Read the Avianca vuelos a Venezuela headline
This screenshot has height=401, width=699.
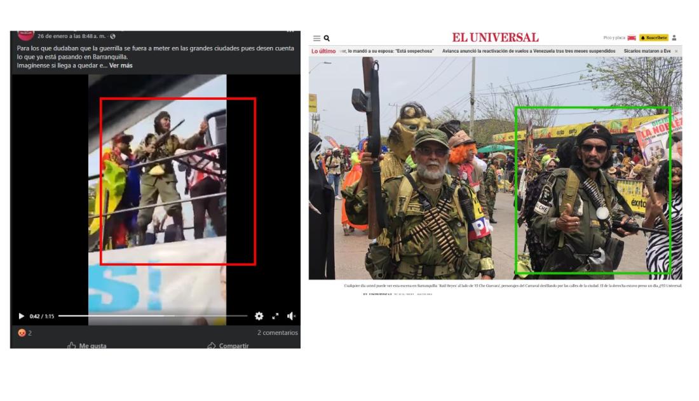pos(529,51)
